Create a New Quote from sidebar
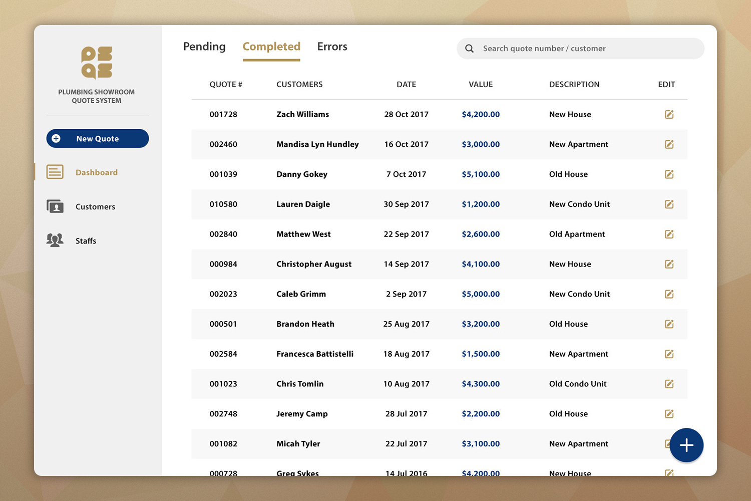 click(98, 139)
